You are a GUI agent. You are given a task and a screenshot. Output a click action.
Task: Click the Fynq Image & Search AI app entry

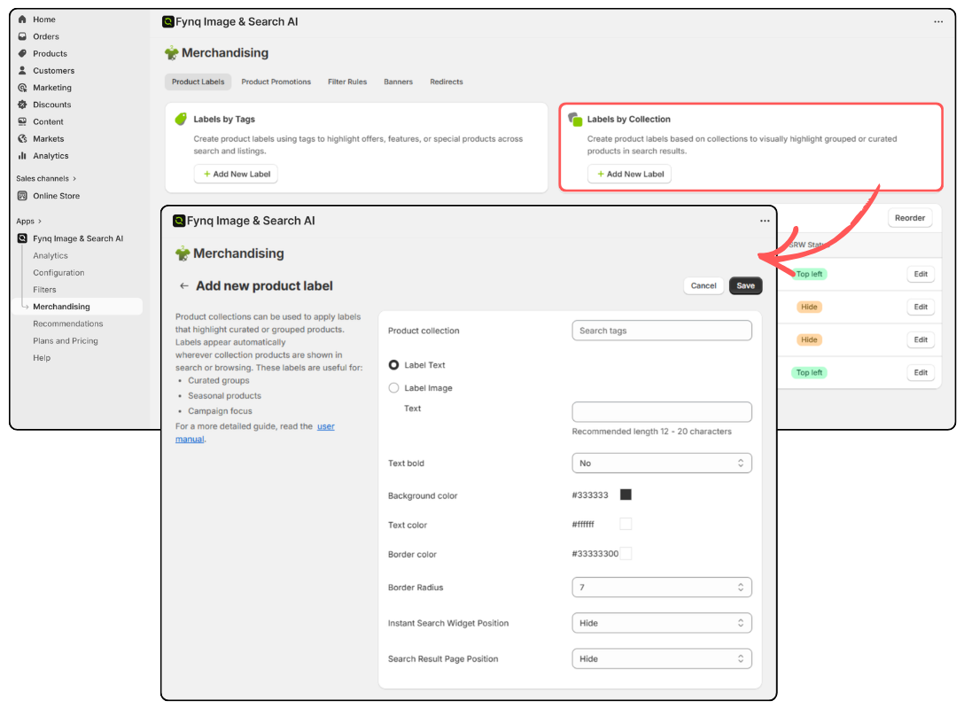point(78,238)
